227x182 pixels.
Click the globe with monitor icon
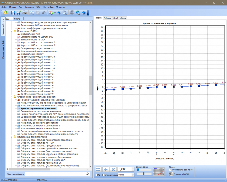(x=78, y=13)
